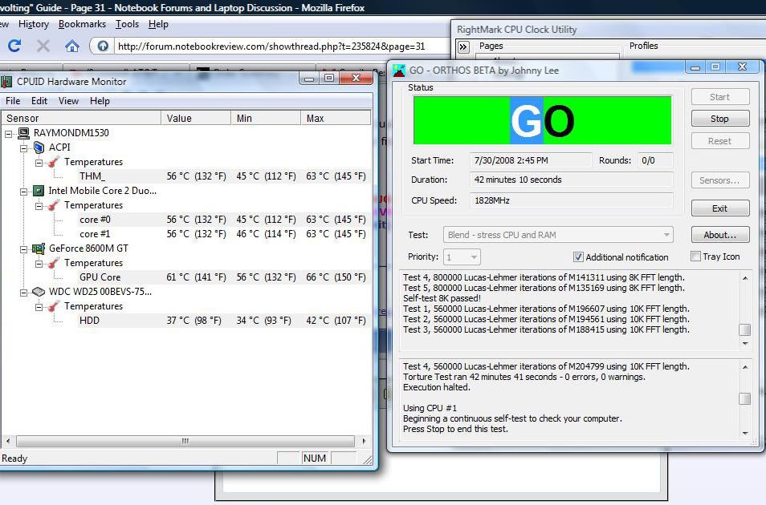Go to Firefox Home page icon
The image size is (766, 505).
(72, 46)
